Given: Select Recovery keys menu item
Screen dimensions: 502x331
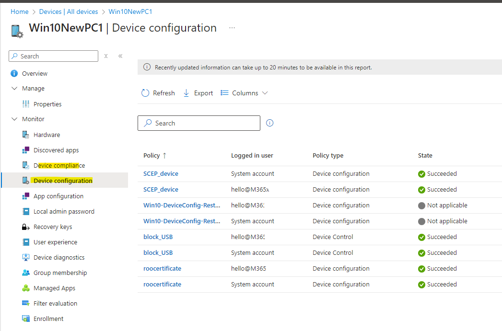Looking at the screenshot, I should [x=53, y=227].
